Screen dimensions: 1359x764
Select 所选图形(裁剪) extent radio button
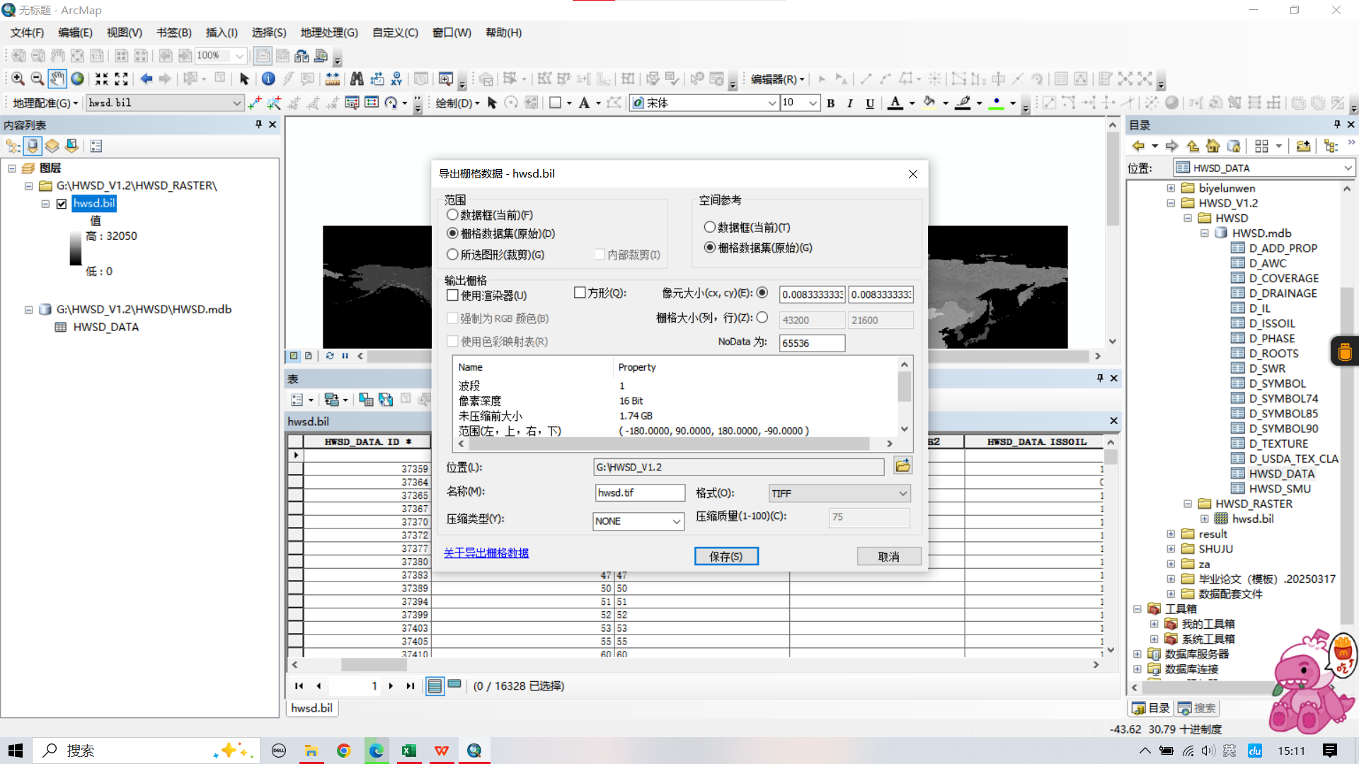pyautogui.click(x=453, y=255)
